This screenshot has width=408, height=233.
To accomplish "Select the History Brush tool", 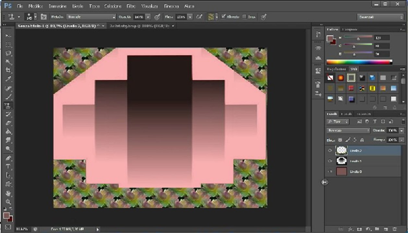I will point(8,114).
